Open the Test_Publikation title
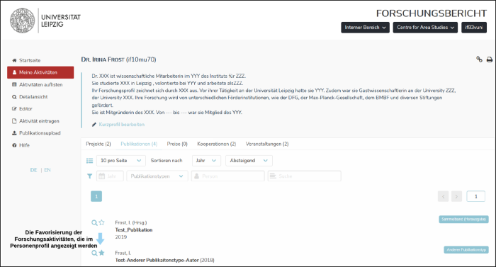The height and width of the screenshot is (267, 496). coord(134,230)
